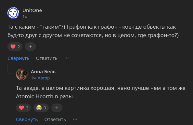193x125 pixels.
Task: Open more options on Анна Бель's reply
Action: tap(75, 119)
